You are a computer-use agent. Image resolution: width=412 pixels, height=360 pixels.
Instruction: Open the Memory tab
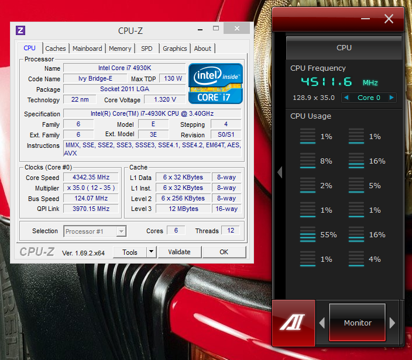click(120, 49)
